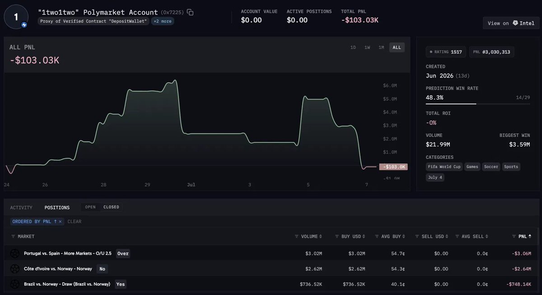Switch positions toggle to CLOSED
This screenshot has width=542, height=295.
[x=111, y=207]
